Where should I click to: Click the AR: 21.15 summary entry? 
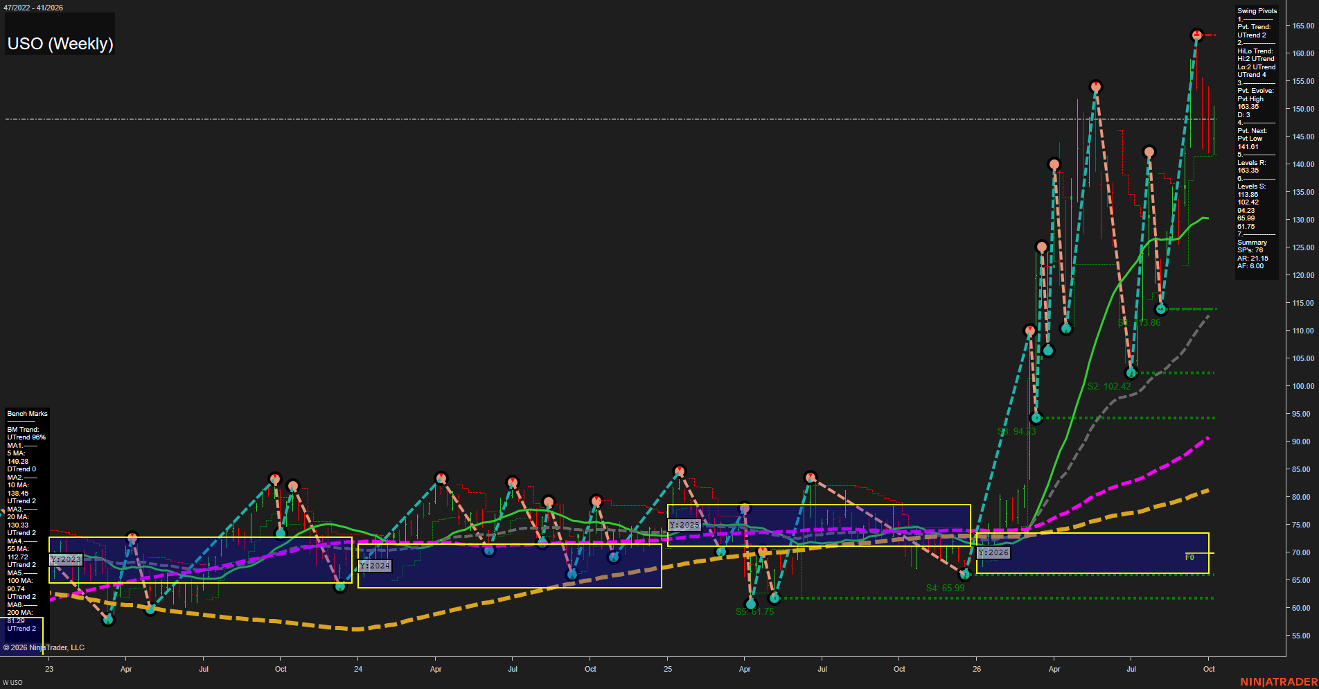tap(1253, 259)
